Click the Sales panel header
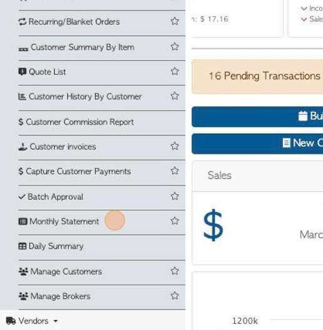Screen dimensions: 323x330 (x=257, y=176)
